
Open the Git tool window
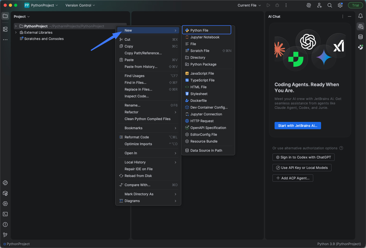[x=5, y=235]
